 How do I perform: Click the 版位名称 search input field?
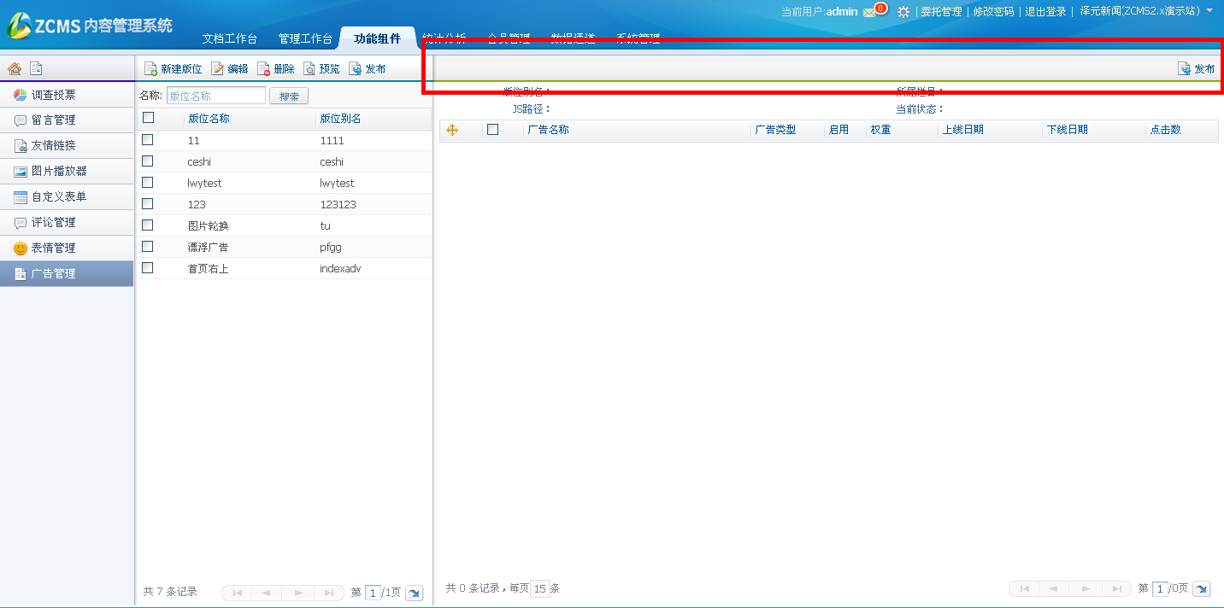(215, 96)
